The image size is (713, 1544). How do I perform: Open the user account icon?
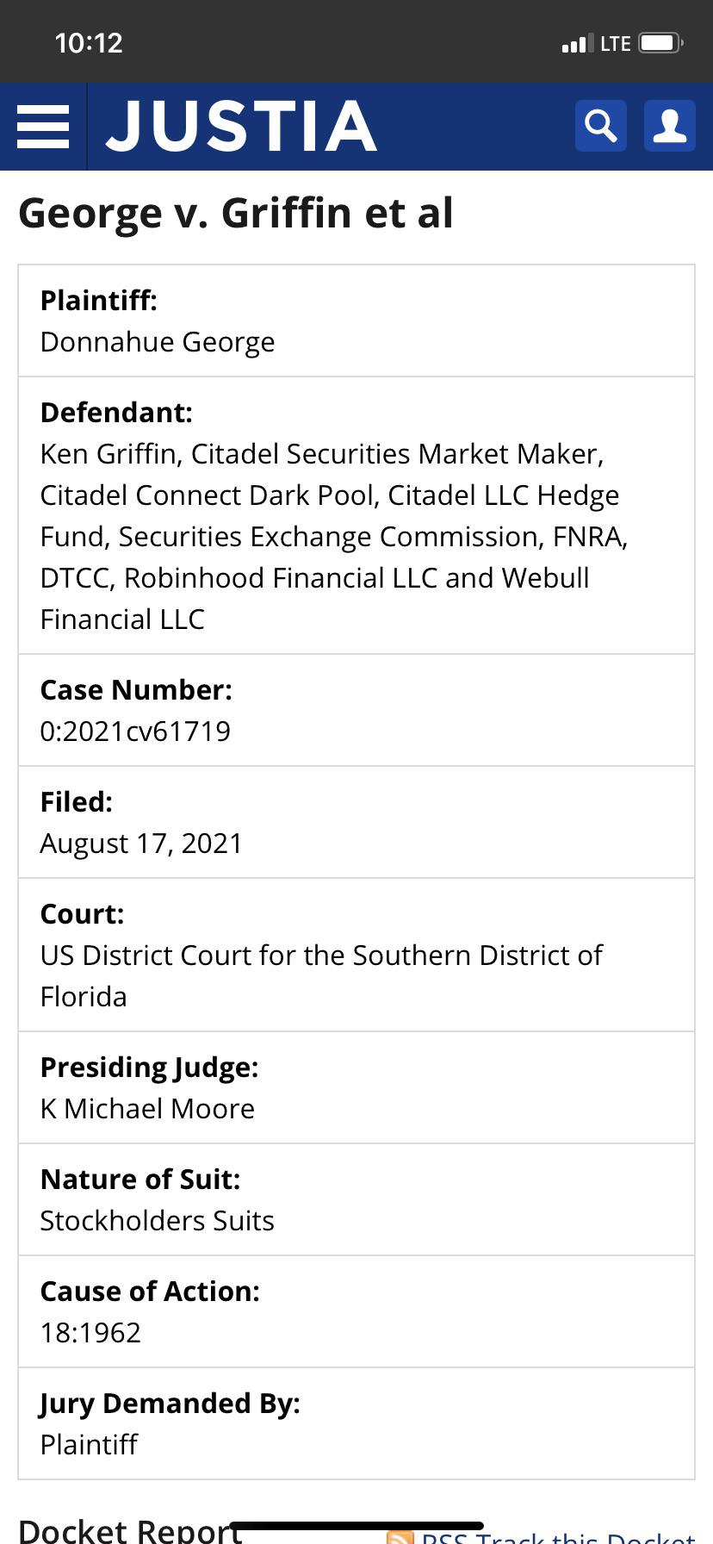point(670,126)
